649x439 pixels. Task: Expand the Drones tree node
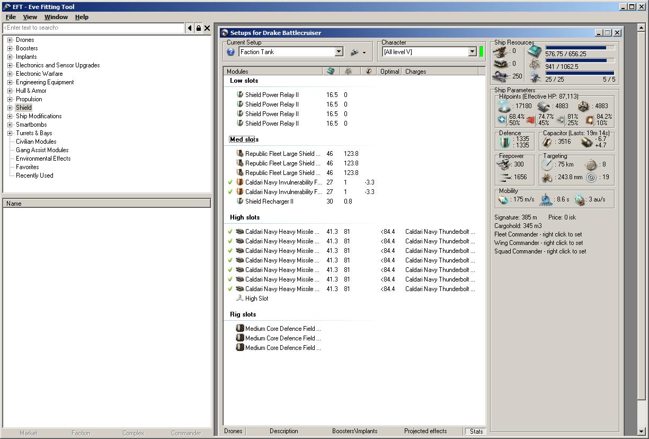10,40
